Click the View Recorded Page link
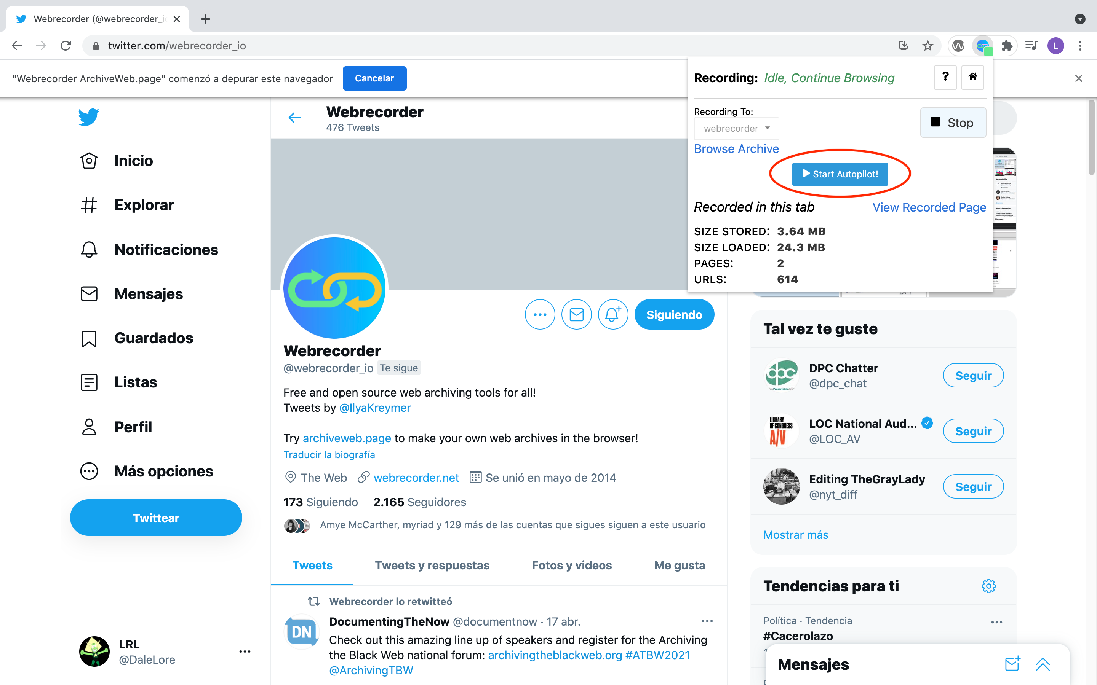Screen dimensions: 1097x685 click(929, 207)
